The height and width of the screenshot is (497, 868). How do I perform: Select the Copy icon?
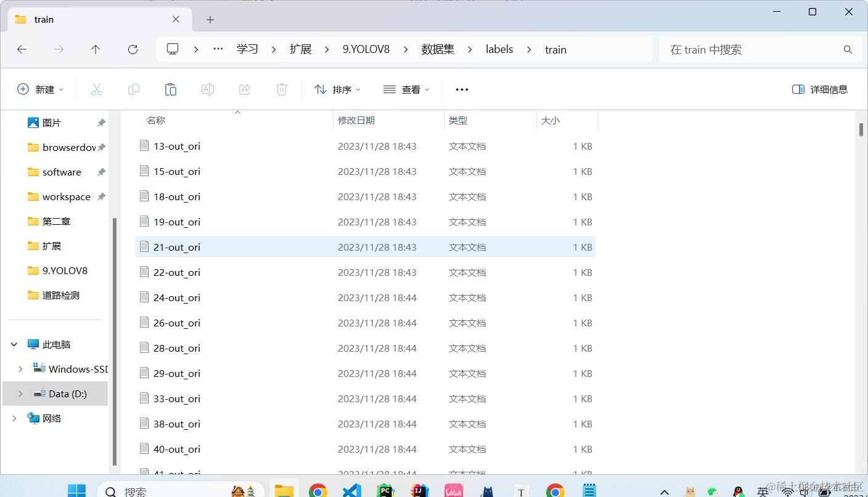click(x=134, y=89)
